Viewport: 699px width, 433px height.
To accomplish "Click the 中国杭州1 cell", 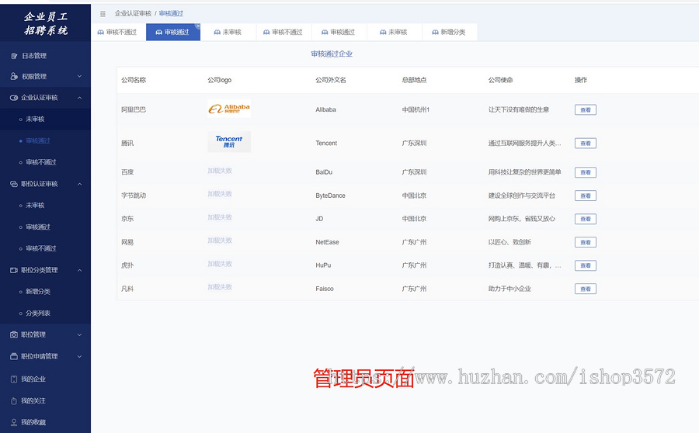I will pos(416,109).
